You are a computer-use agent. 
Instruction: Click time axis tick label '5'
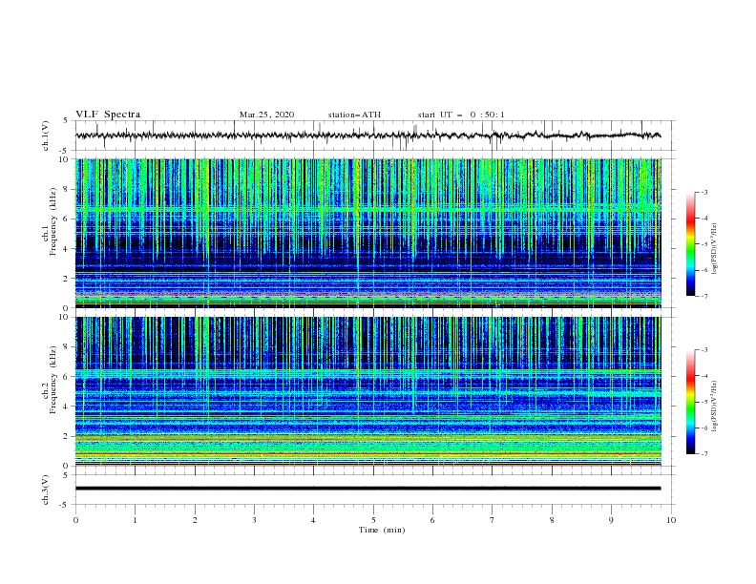[373, 520]
